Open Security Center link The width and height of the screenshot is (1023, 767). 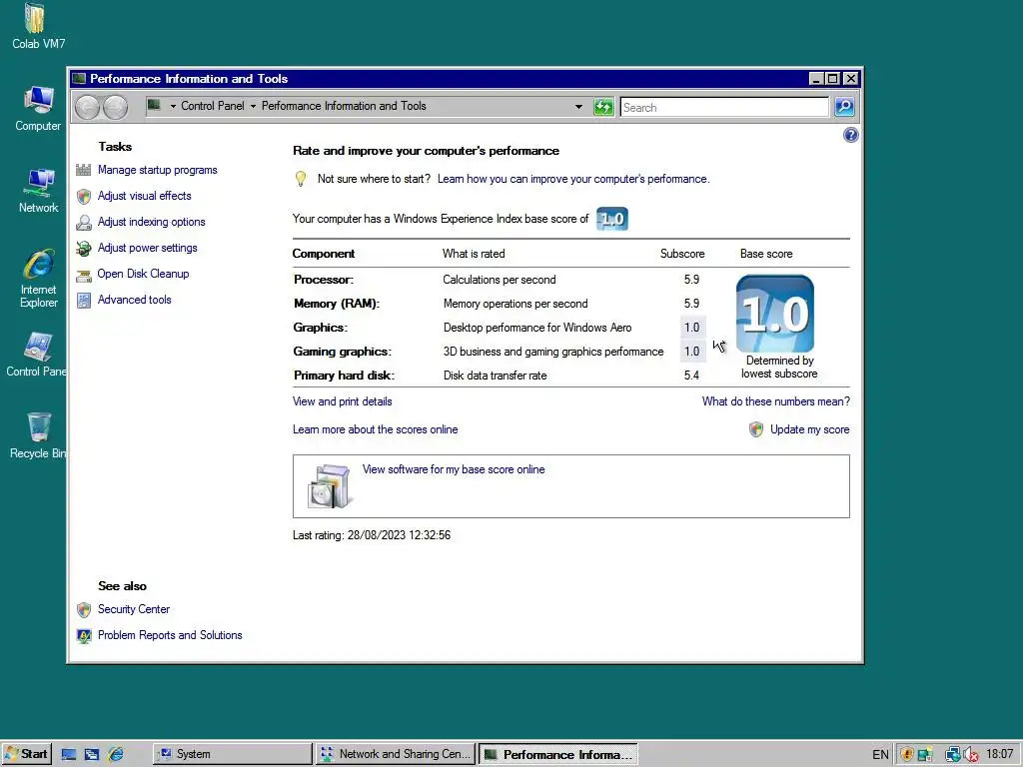pyautogui.click(x=134, y=609)
